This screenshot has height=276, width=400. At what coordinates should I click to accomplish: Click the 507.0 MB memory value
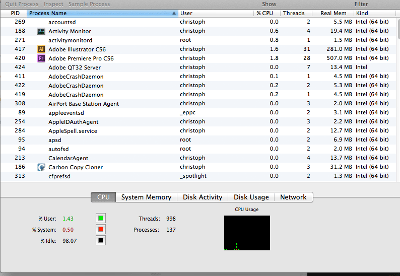point(339,58)
